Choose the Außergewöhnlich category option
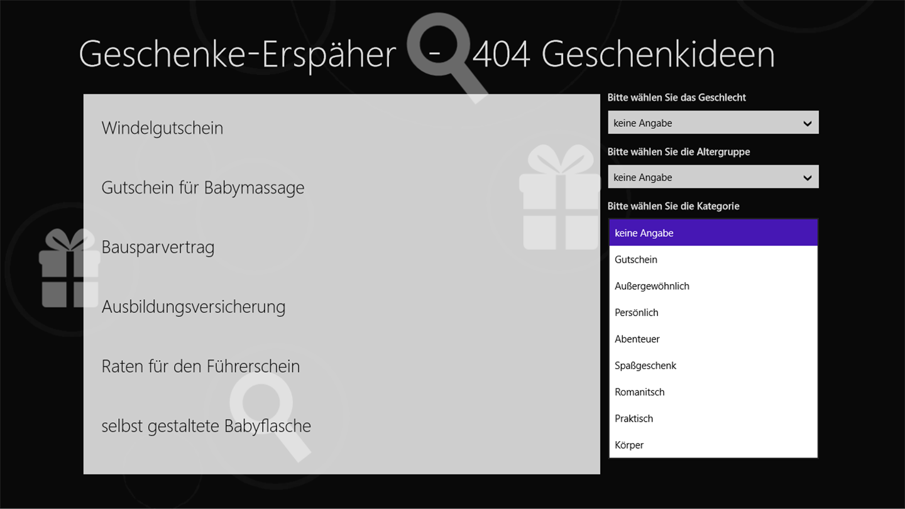The width and height of the screenshot is (905, 509). point(713,286)
